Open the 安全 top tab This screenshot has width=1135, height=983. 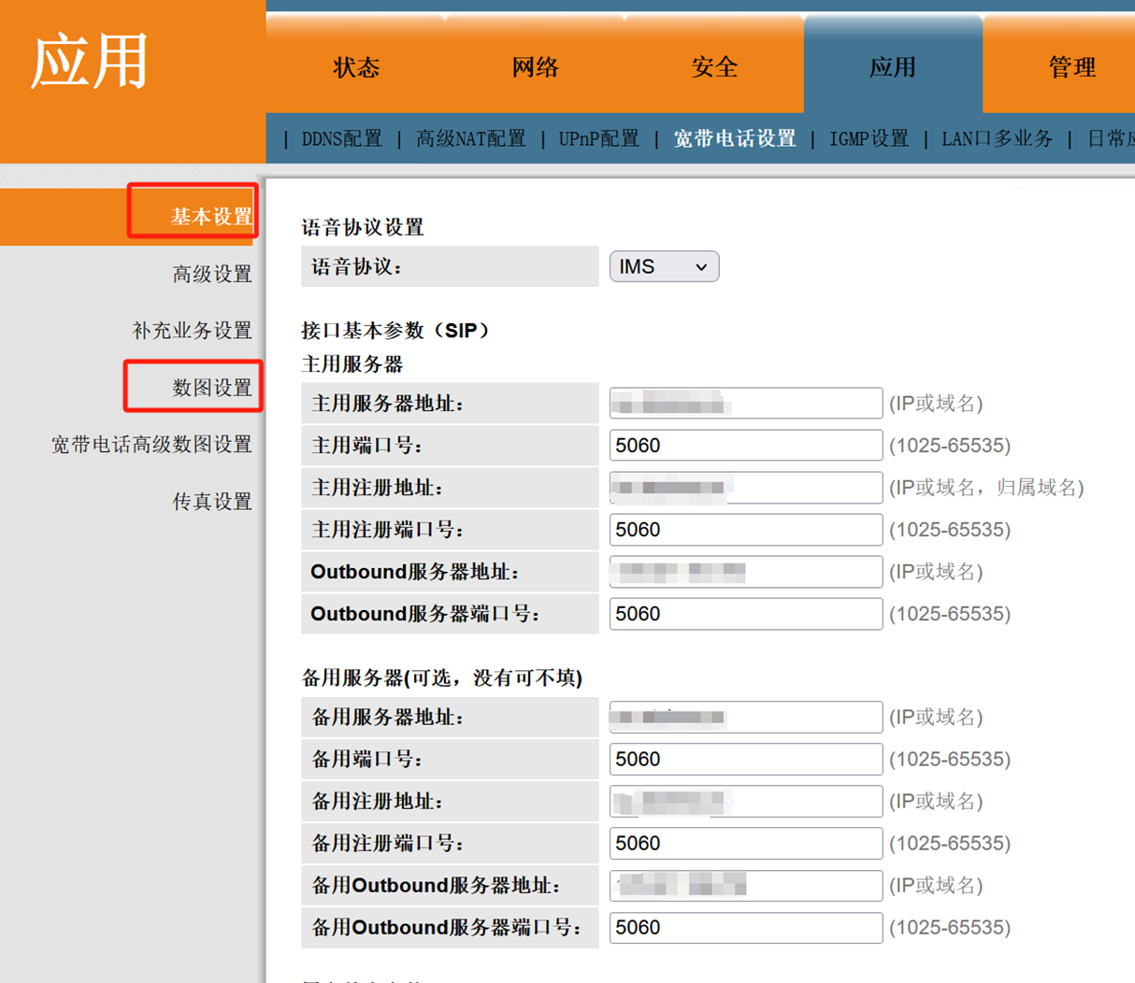click(714, 67)
